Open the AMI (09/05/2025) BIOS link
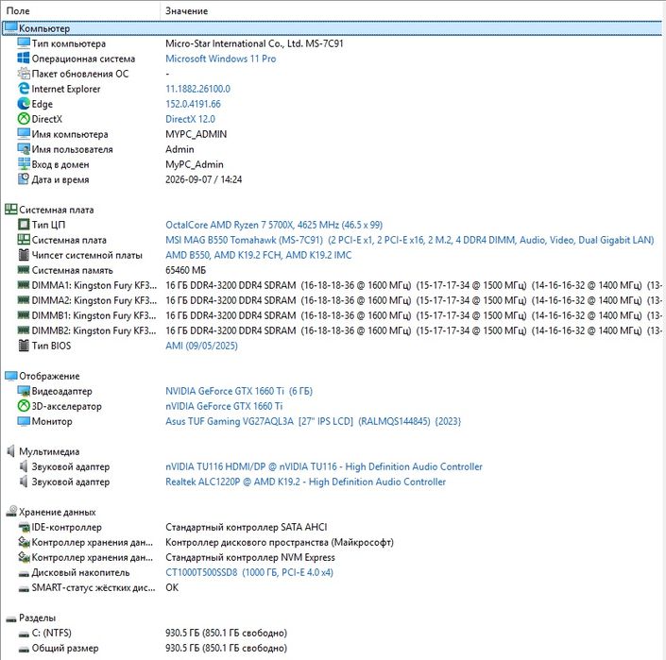Screen dimensions: 666x660 [201, 346]
